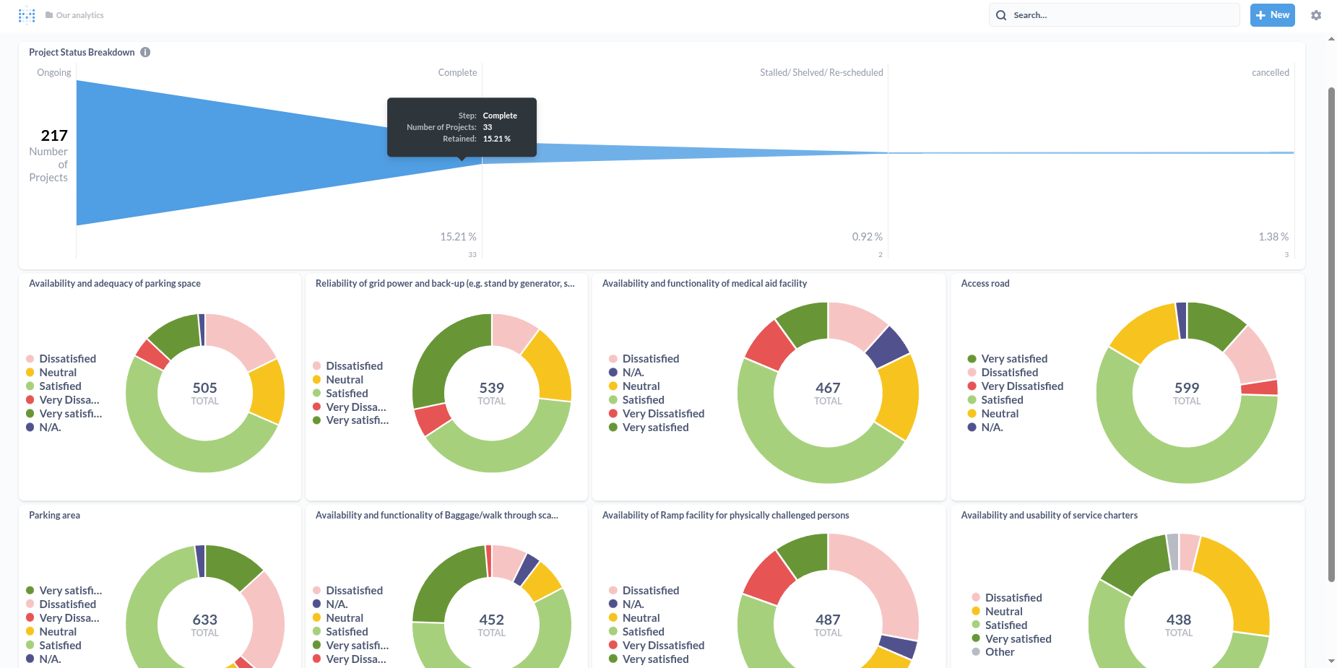This screenshot has height=668, width=1337.
Task: Toggle Neutral series in grid power chart
Action: (345, 380)
